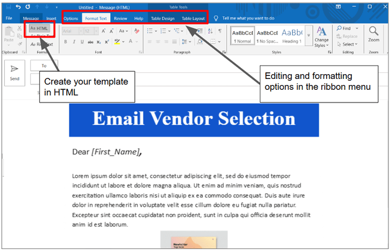This screenshot has height=252, width=391.
Task: Click the Clear Formatting eraser icon
Action: (137, 31)
